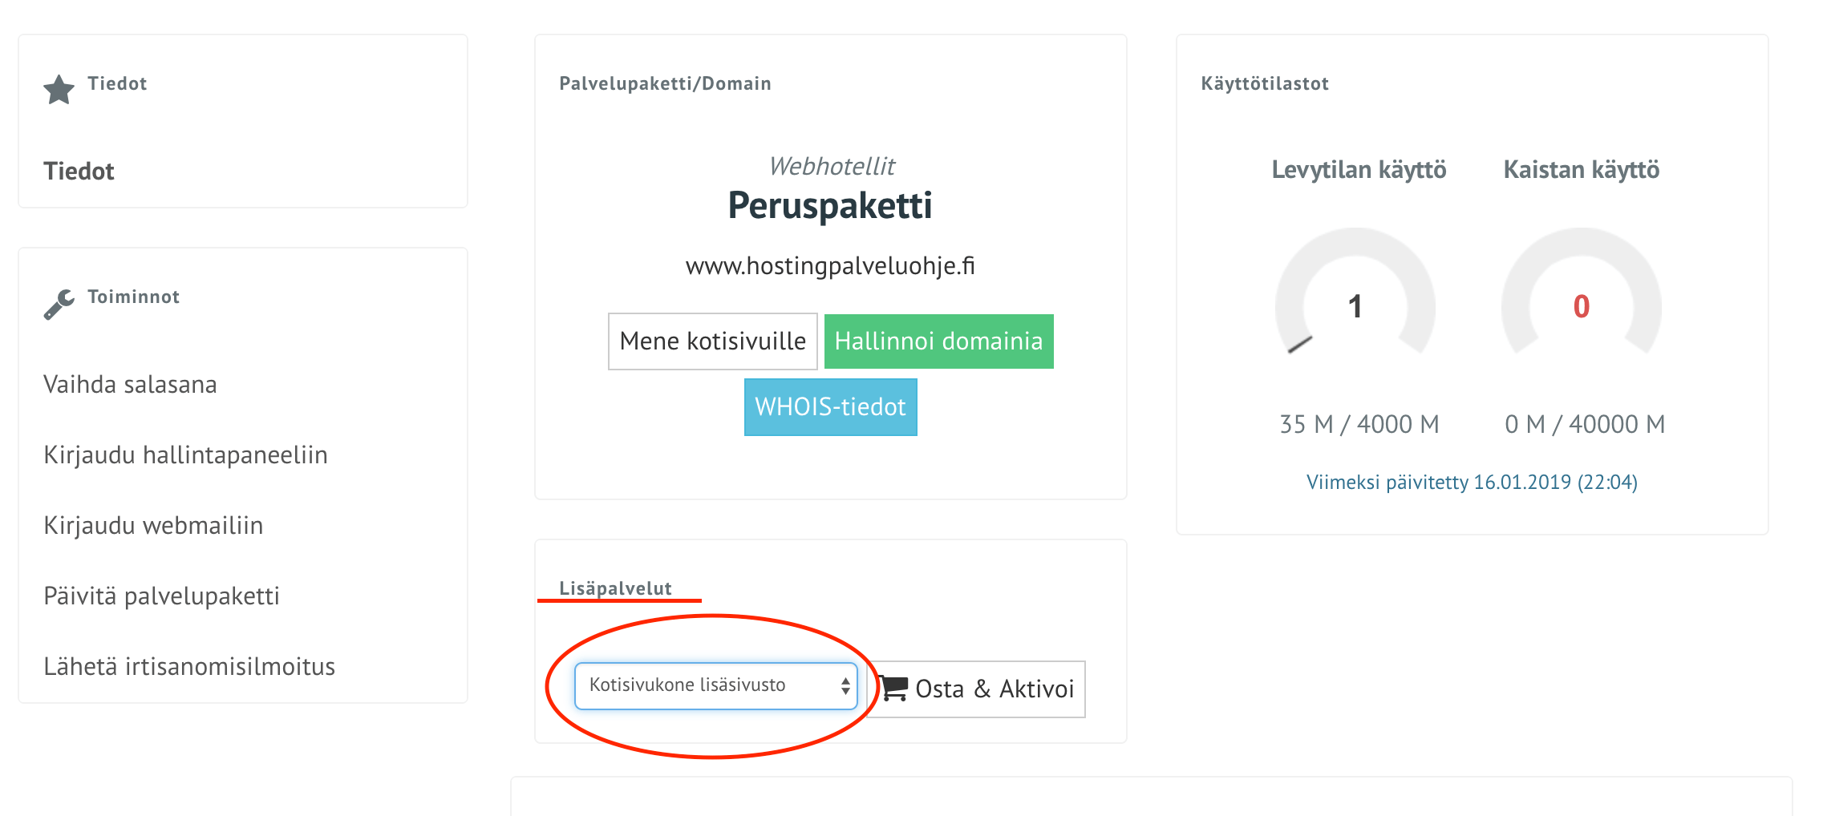Click the Mene kotisivuille button
Screen dimensions: 1827x816
point(712,341)
